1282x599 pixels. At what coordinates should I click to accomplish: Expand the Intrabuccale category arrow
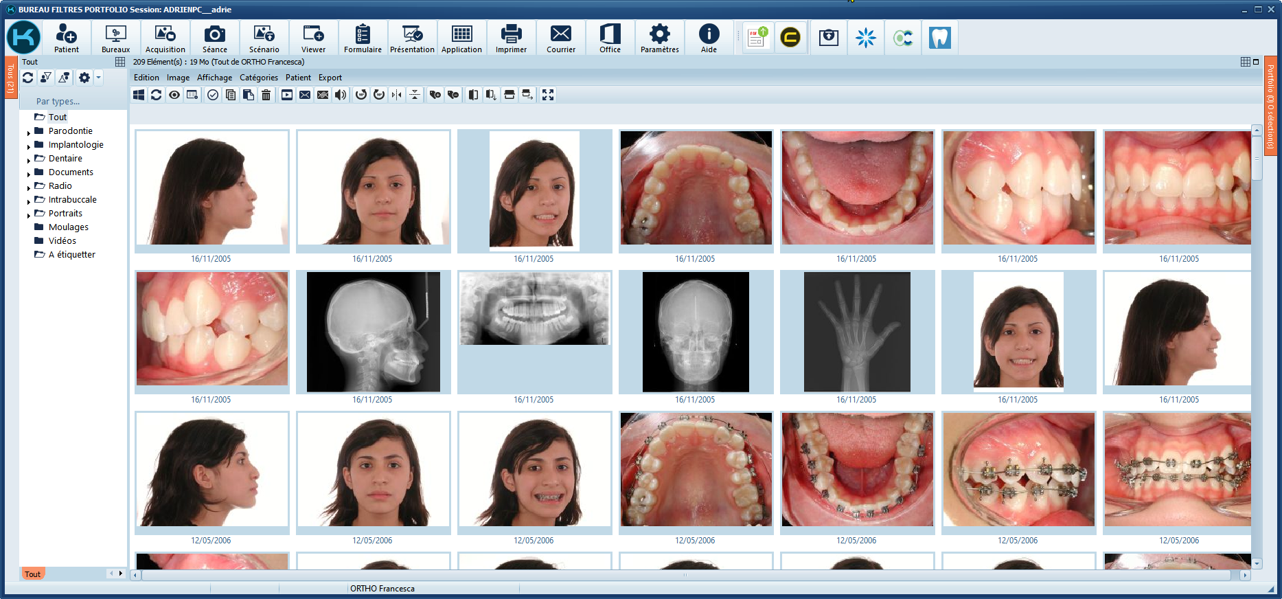pyautogui.click(x=28, y=201)
